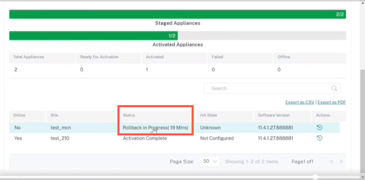Click the Ready For Activation label
The width and height of the screenshot is (365, 180).
coord(99,57)
